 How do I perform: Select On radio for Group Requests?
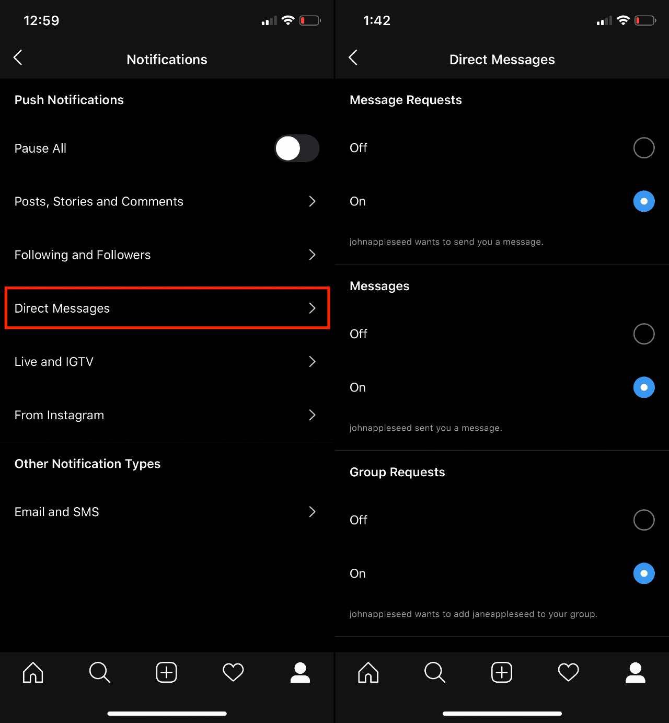click(644, 573)
